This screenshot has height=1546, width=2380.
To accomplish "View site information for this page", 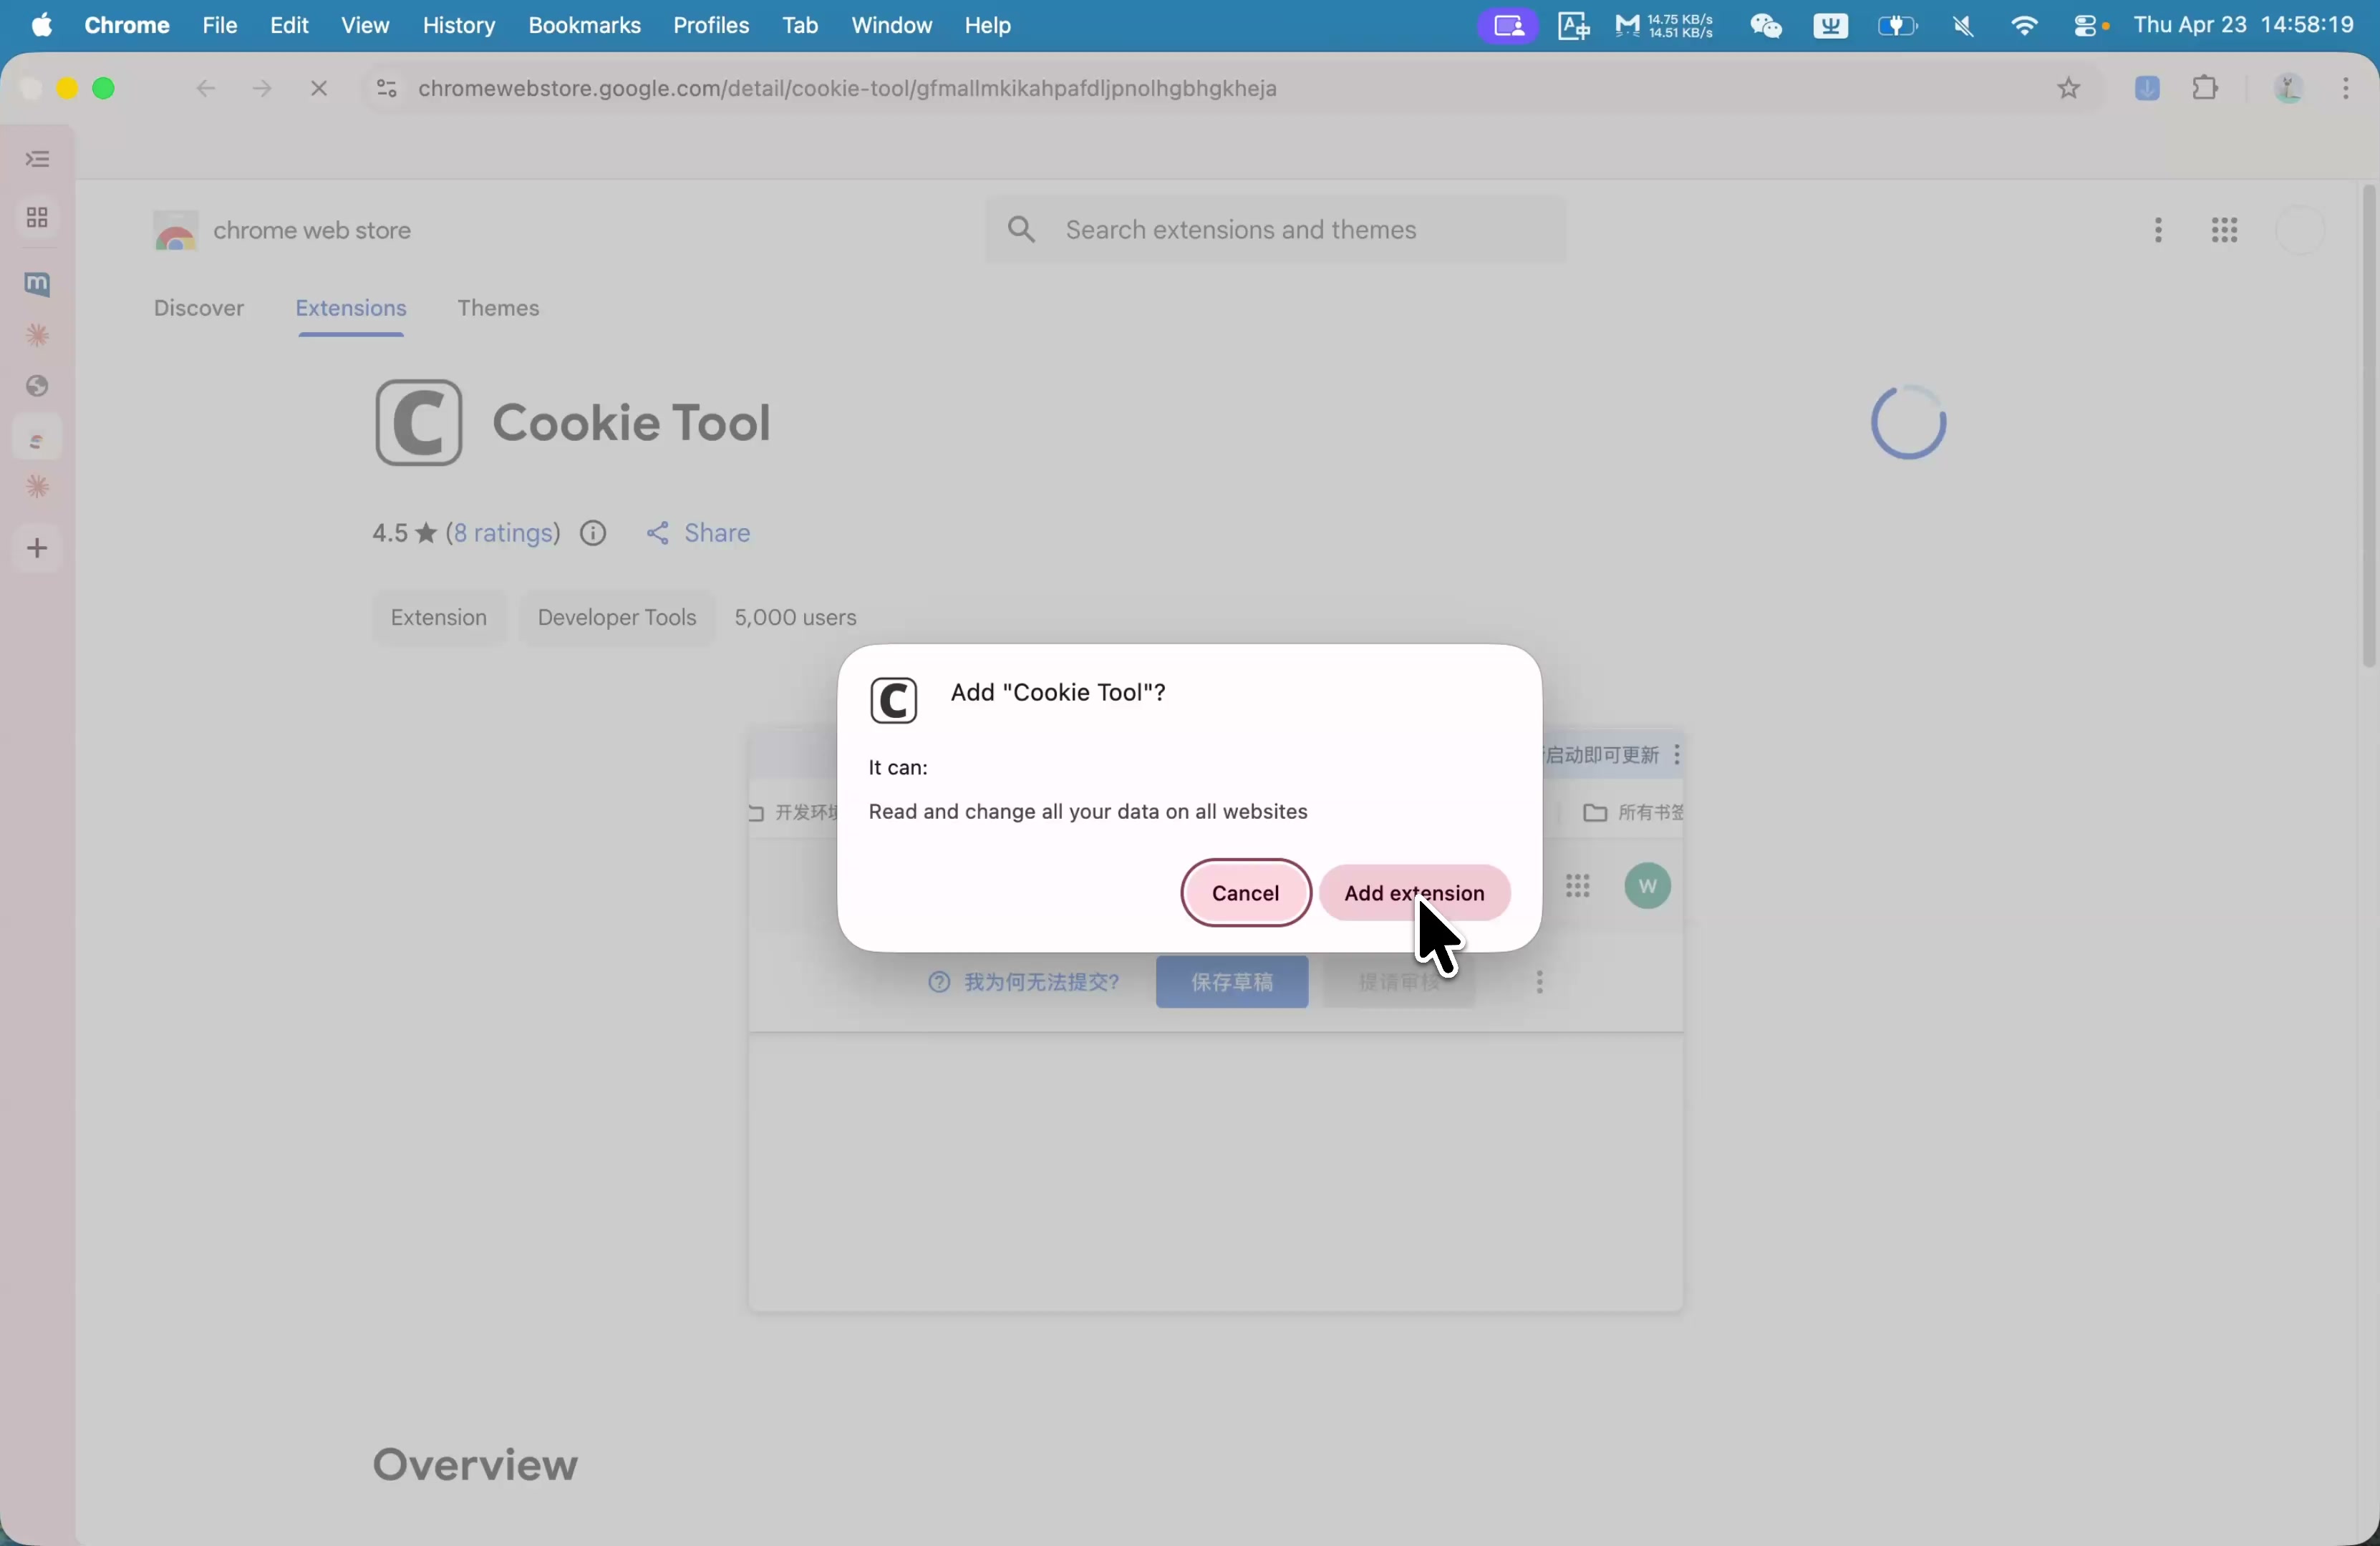I will click(x=386, y=90).
